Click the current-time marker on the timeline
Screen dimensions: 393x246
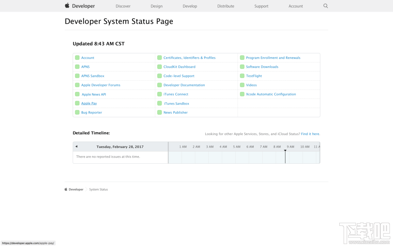pyautogui.click(x=285, y=156)
